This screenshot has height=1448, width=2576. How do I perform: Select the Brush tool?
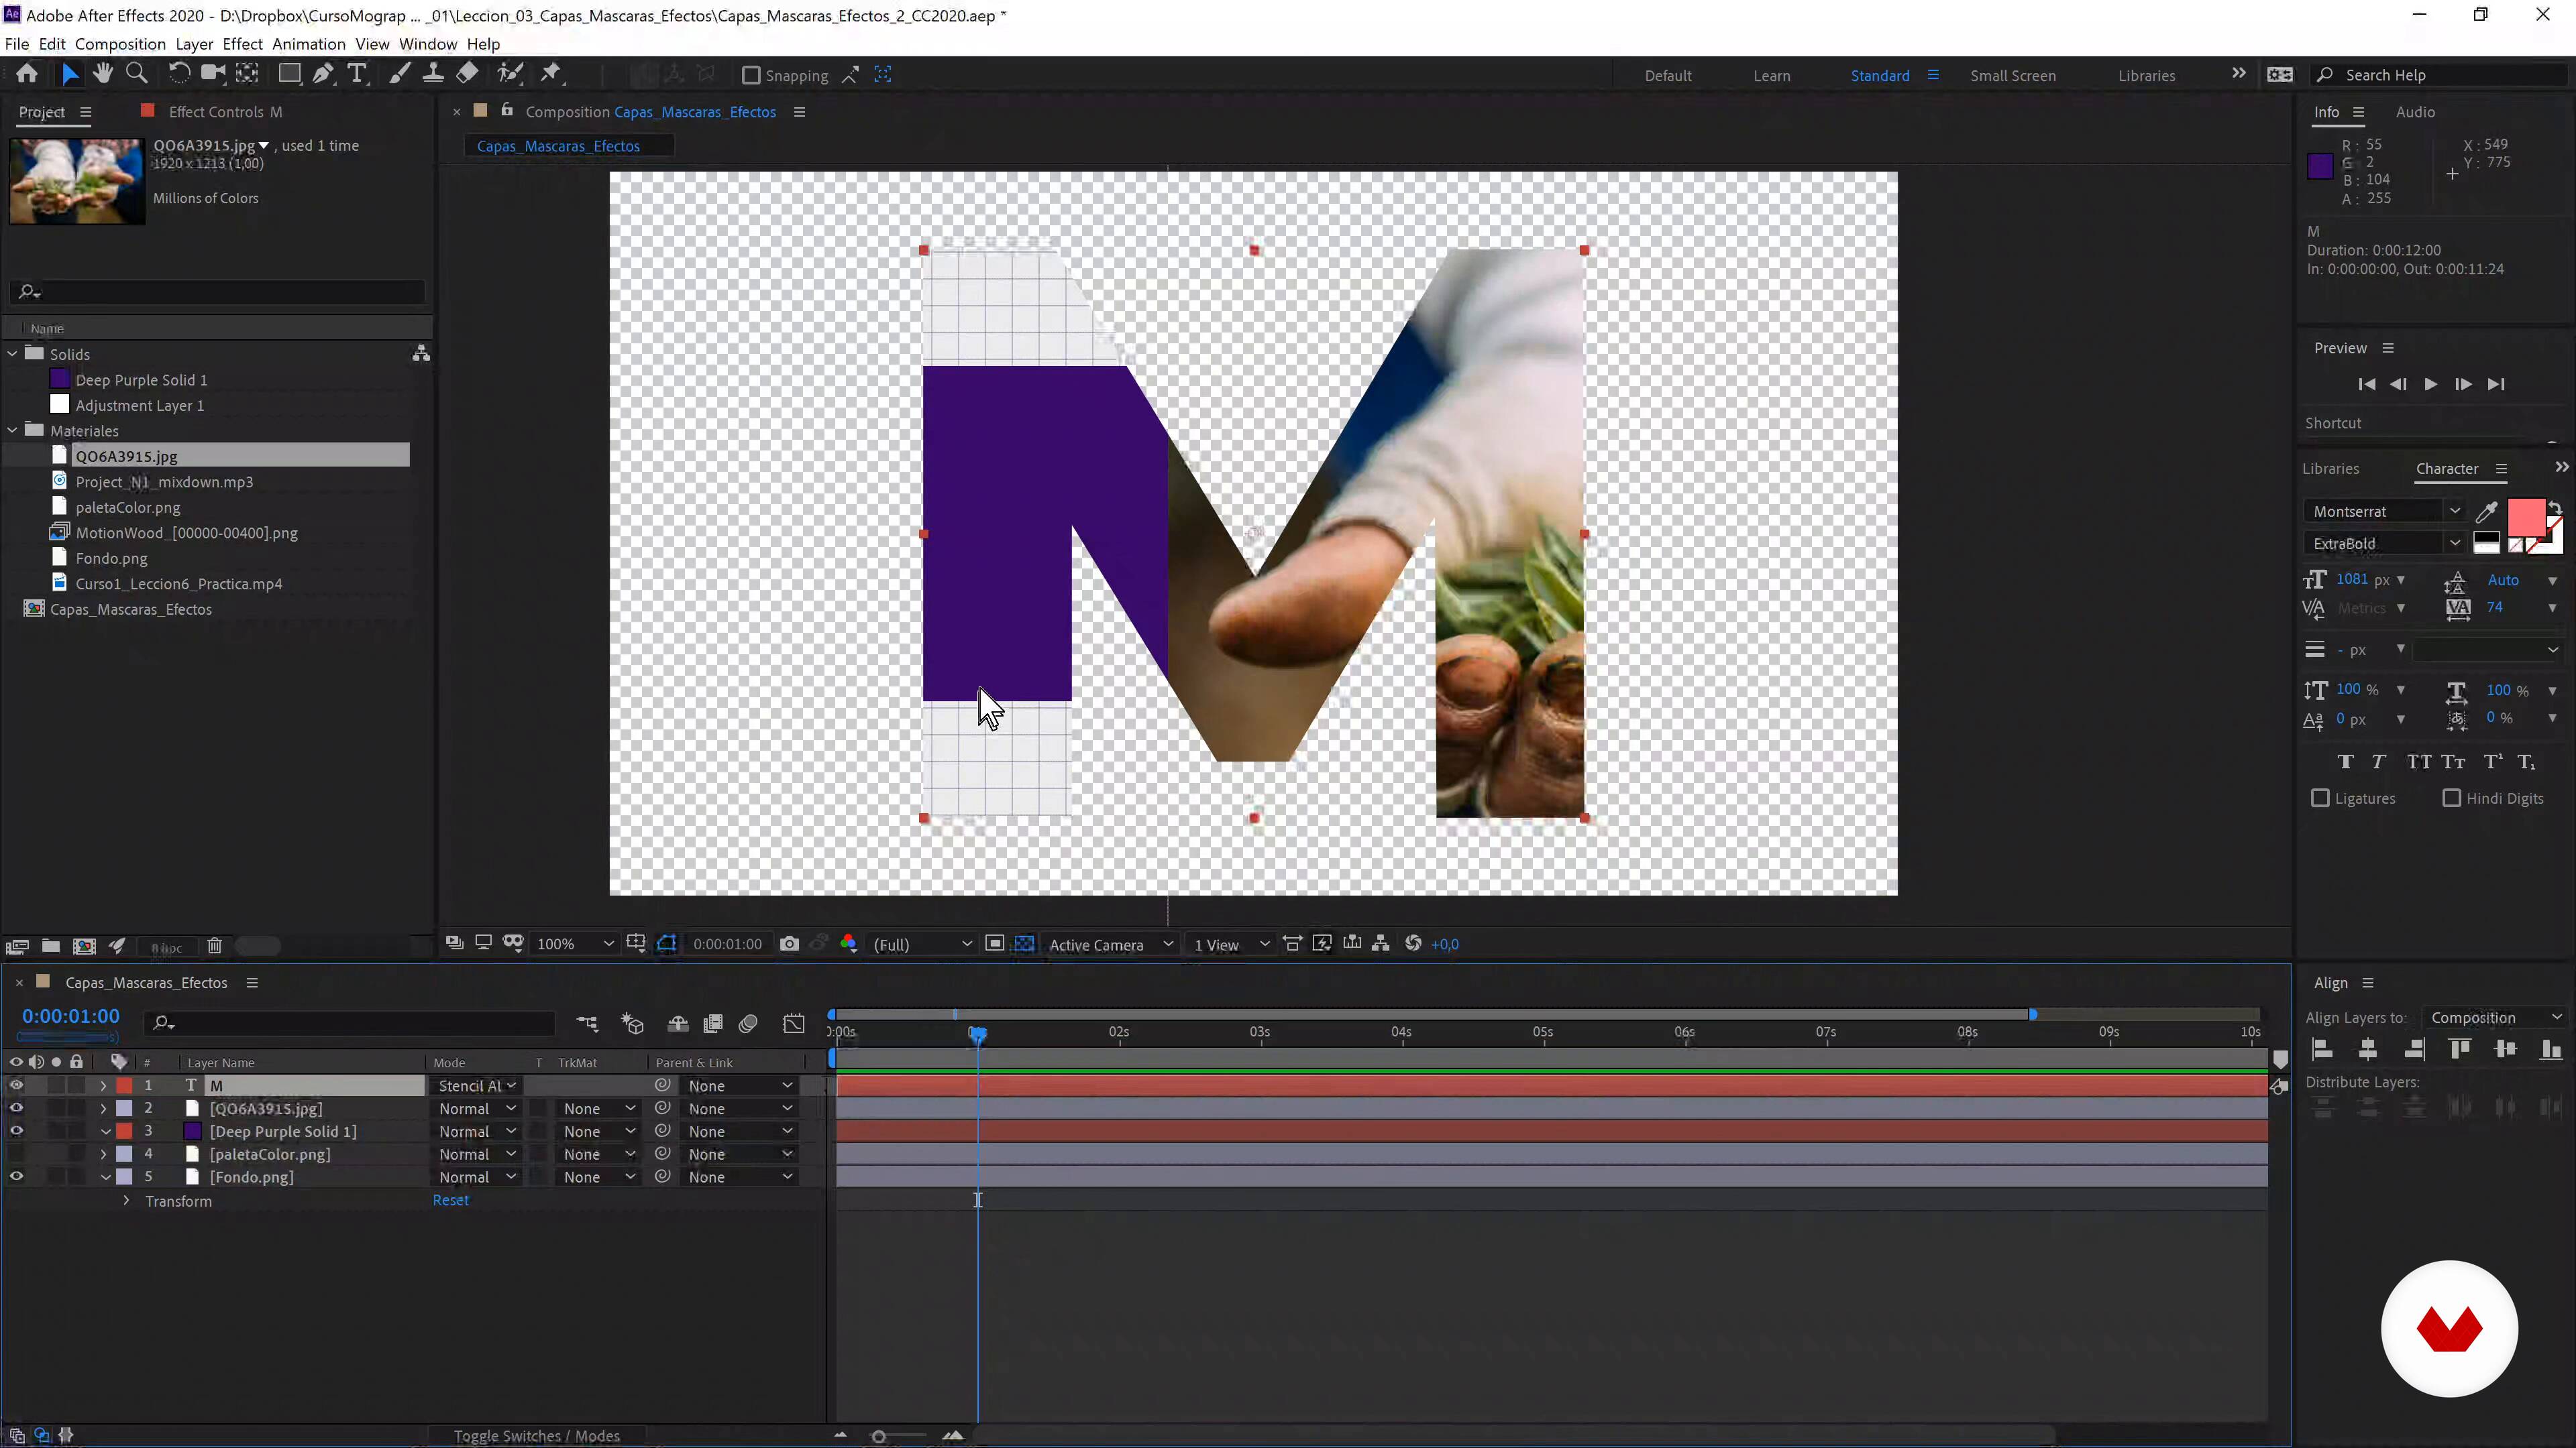coord(400,74)
